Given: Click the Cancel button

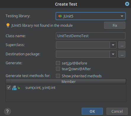Looking at the screenshot, I should (117, 111).
